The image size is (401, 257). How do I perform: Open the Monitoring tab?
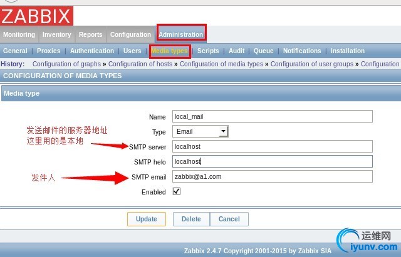tap(19, 34)
